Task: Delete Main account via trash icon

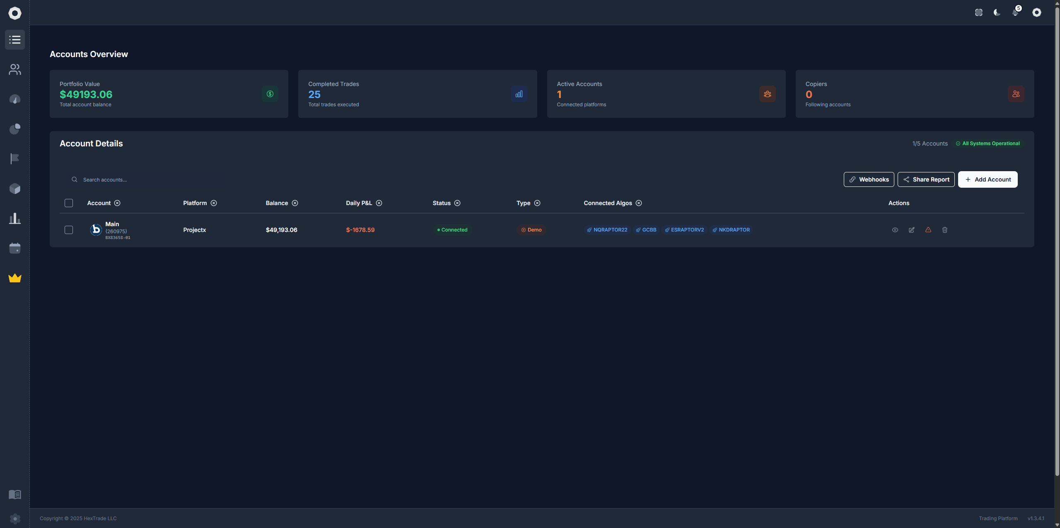Action: [x=944, y=230]
